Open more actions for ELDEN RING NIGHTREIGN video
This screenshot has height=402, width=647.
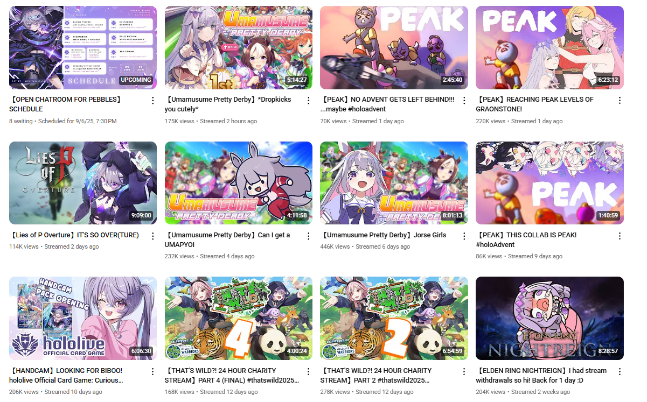point(620,372)
